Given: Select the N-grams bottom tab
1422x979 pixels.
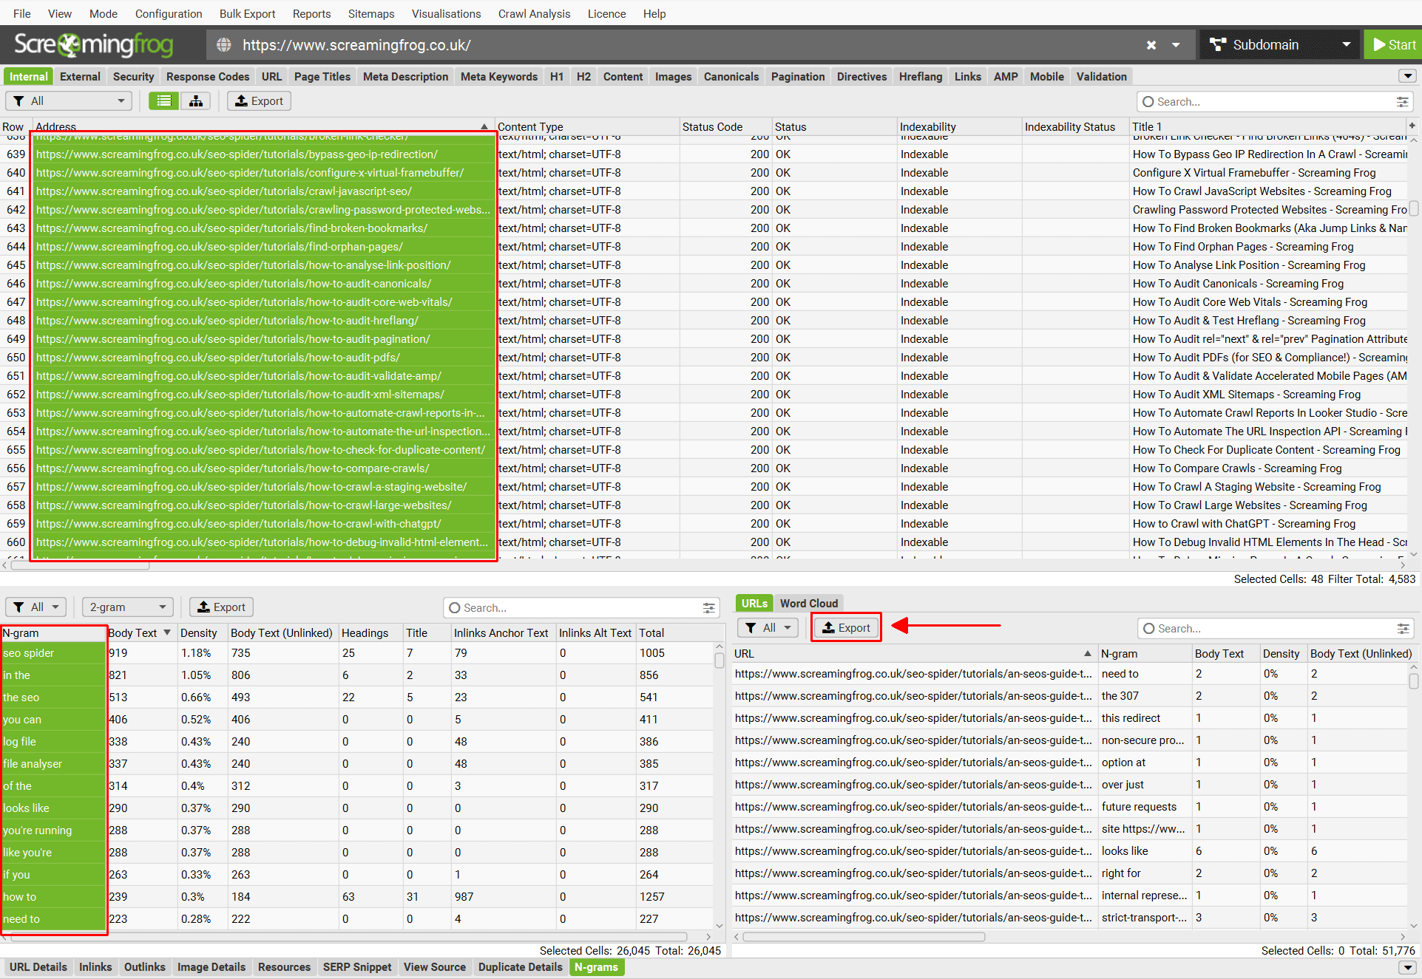Looking at the screenshot, I should (x=596, y=966).
